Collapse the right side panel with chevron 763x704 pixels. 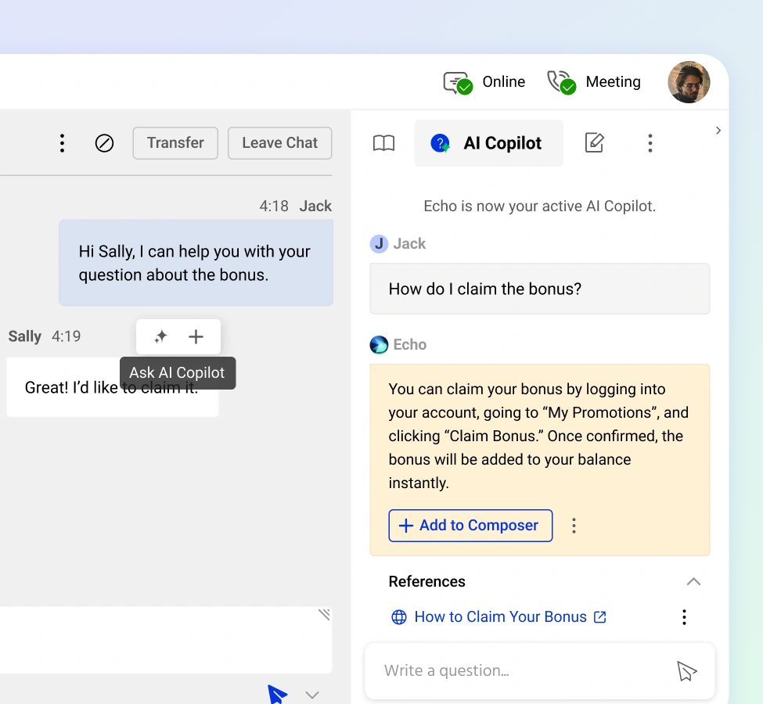[718, 131]
